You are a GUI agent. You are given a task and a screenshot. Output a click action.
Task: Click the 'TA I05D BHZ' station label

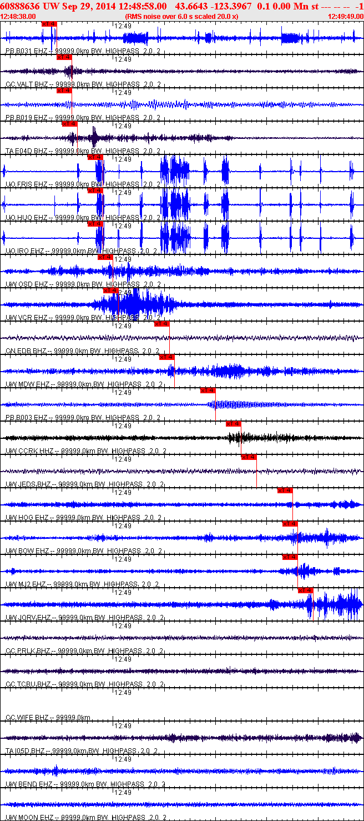coord(27,751)
